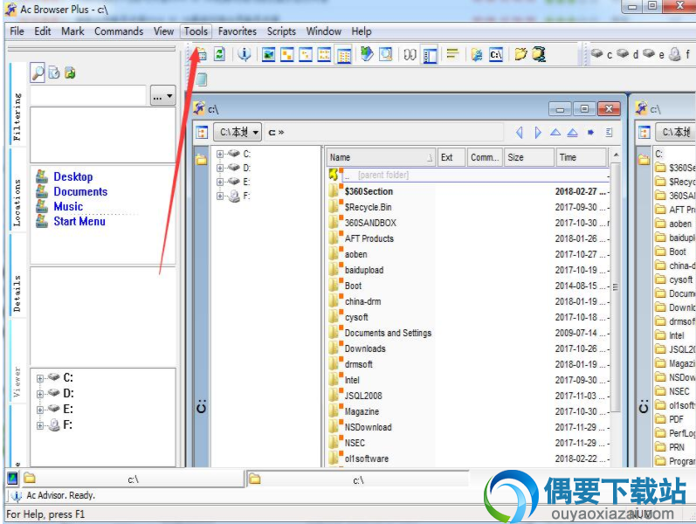The height and width of the screenshot is (524, 696).
Task: Toggle the side panel layout button
Action: 430,55
